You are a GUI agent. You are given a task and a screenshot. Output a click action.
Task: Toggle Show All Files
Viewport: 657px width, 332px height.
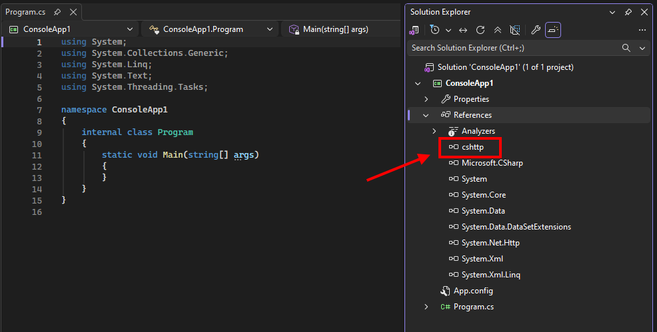[514, 30]
